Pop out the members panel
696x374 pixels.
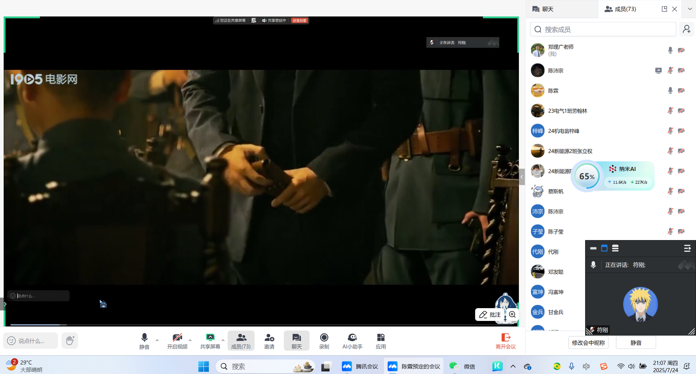coord(664,9)
